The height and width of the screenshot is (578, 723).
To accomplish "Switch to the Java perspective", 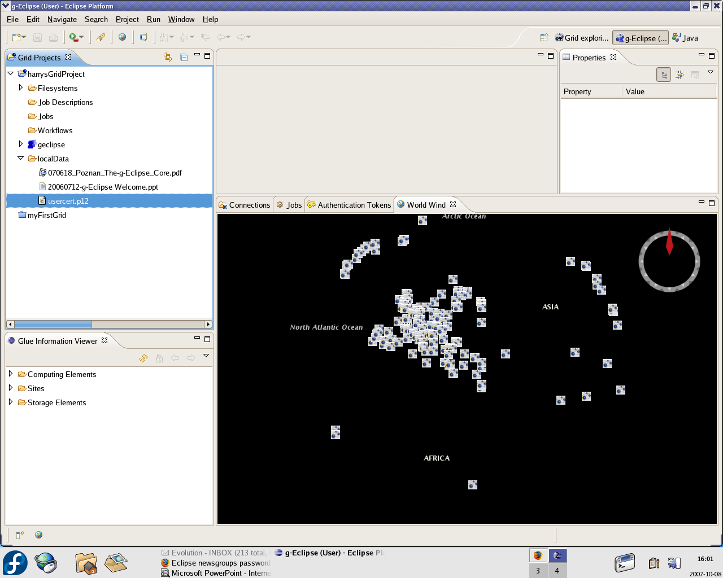I will (x=685, y=38).
